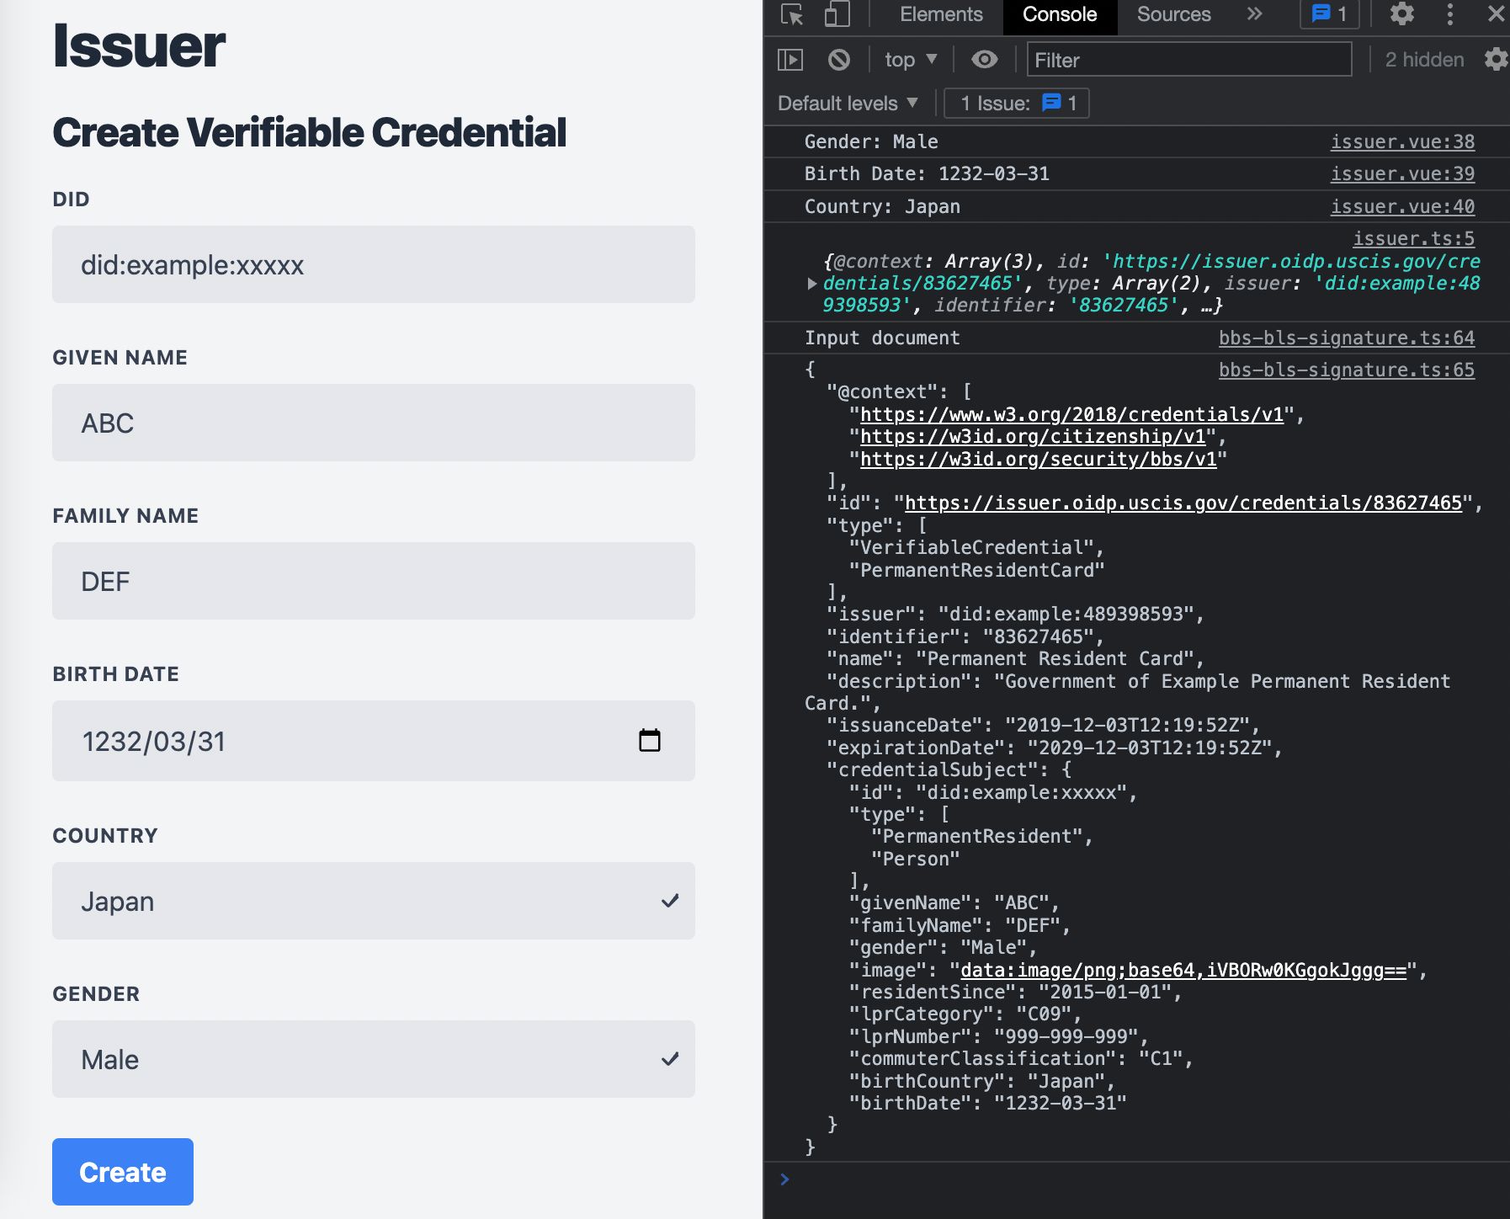Clear the console
Image resolution: width=1510 pixels, height=1219 pixels.
(x=838, y=60)
